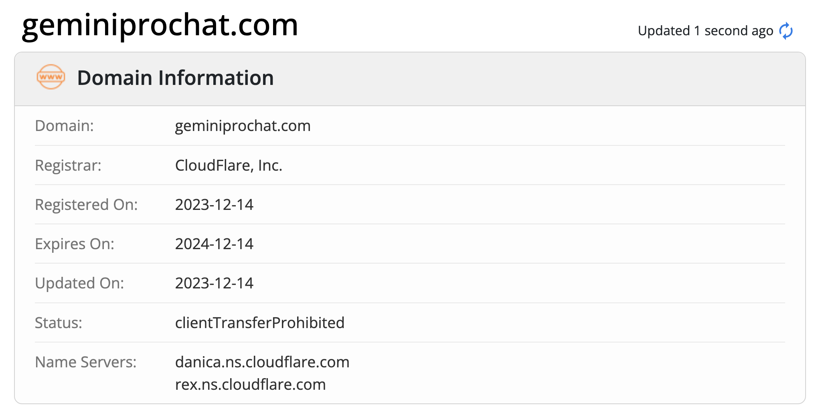Select the Registered On date 2023-12-14
The image size is (818, 411).
(x=214, y=204)
